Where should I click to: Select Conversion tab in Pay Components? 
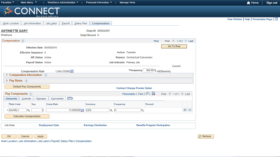click(x=57, y=99)
